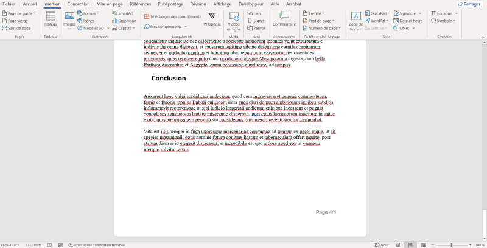Screen dimensions: 487x248
Task: Add a Signet bookmark
Action: [x=256, y=21]
